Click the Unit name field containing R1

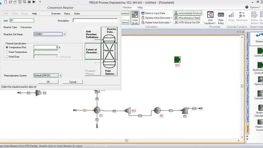tap(22, 21)
